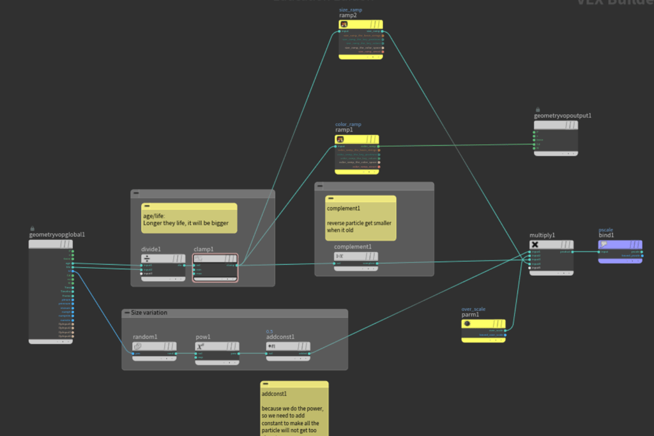Click the 1-x icon on complement1 node
Image resolution: width=654 pixels, height=436 pixels.
click(x=340, y=257)
